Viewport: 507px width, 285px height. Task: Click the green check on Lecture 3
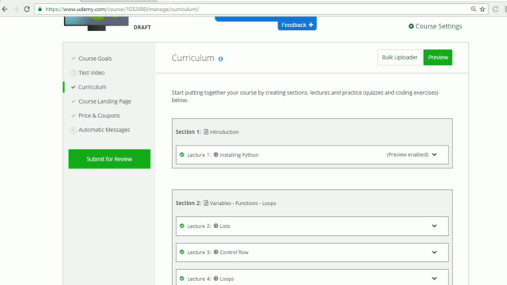coord(181,252)
